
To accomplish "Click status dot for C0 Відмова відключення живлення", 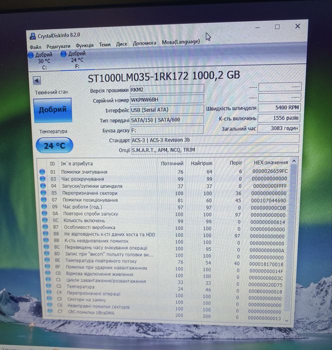I will (48, 273).
